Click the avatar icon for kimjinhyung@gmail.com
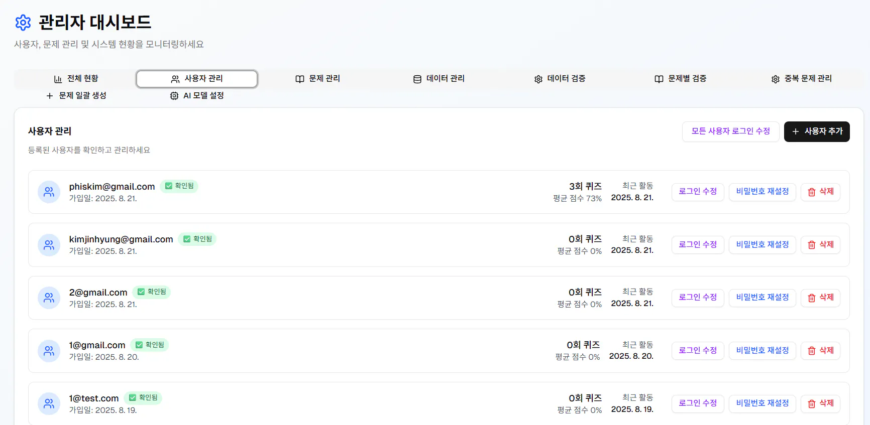This screenshot has width=870, height=425. [x=49, y=245]
